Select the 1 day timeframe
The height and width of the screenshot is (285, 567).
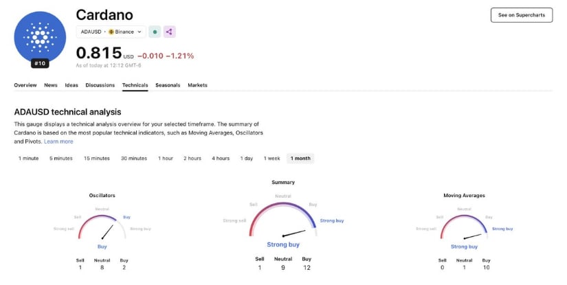click(247, 158)
